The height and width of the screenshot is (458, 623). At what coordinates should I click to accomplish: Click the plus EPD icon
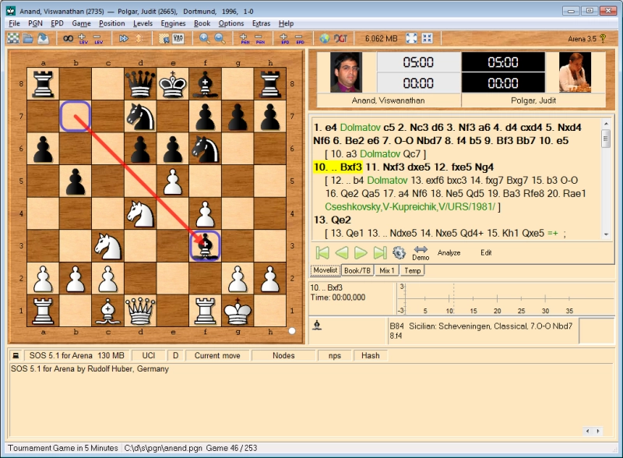click(284, 39)
